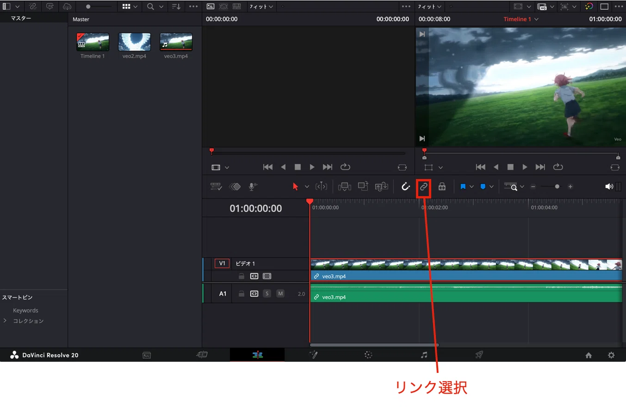Adjust the timeline zoom slider handle
This screenshot has height=408, width=626.
[557, 186]
